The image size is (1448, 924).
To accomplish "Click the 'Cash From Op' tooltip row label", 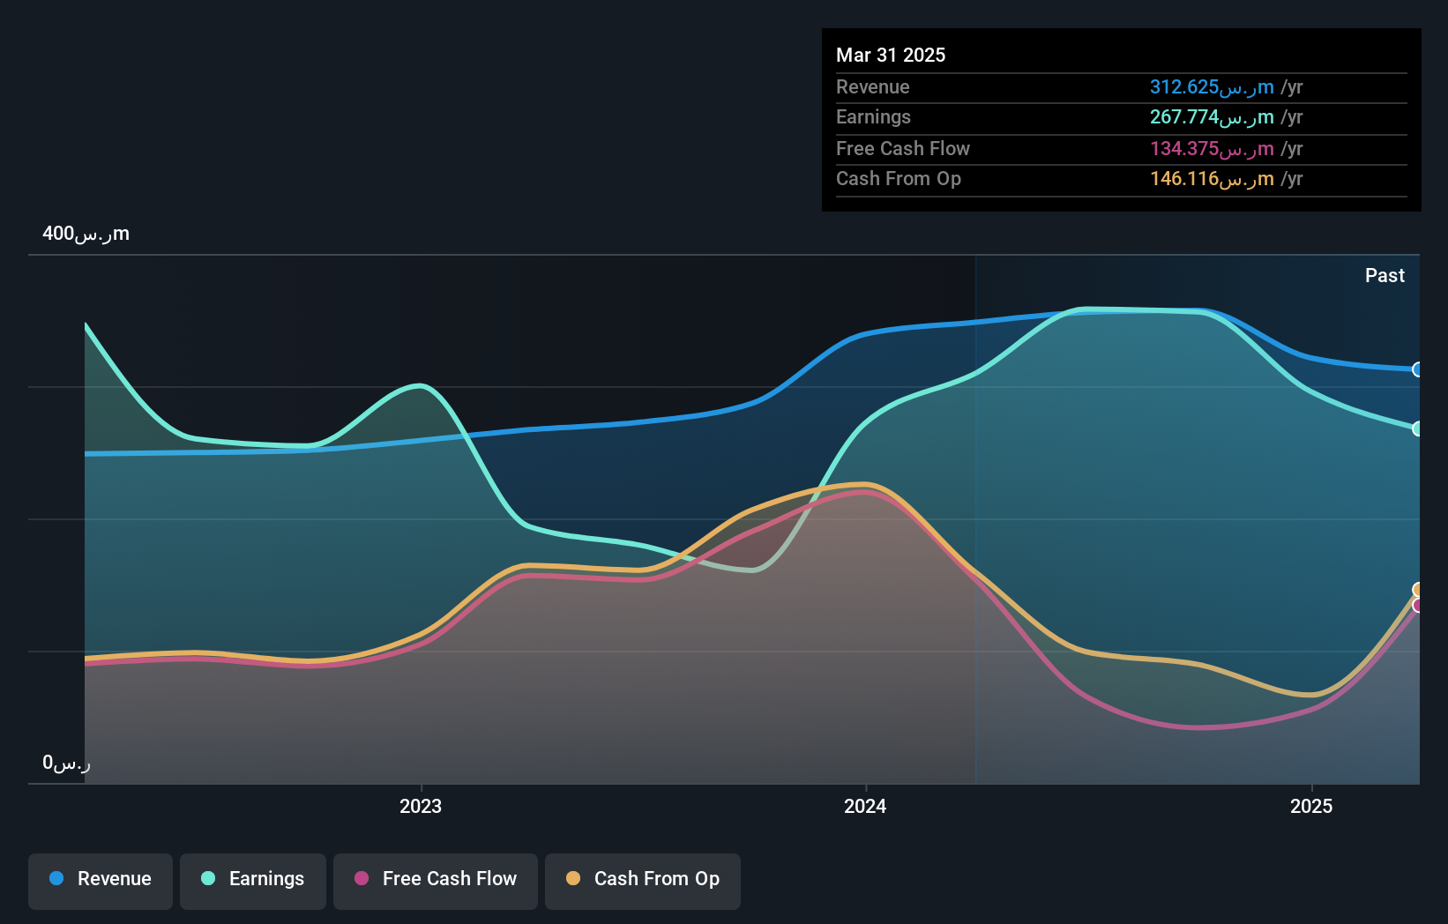I will tap(899, 179).
